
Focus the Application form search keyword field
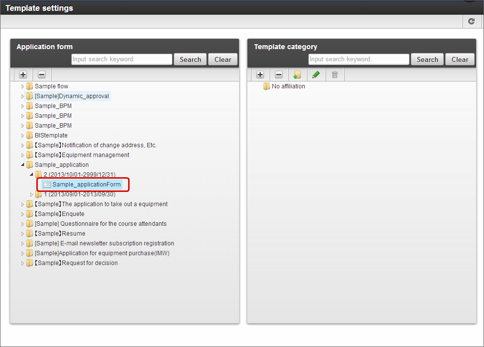click(x=122, y=59)
